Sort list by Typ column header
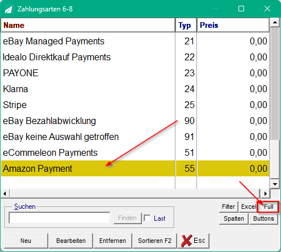Viewport: 281px width, 252px height. (186, 25)
